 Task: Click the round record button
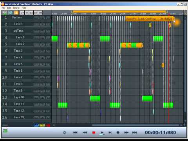coord(118,132)
